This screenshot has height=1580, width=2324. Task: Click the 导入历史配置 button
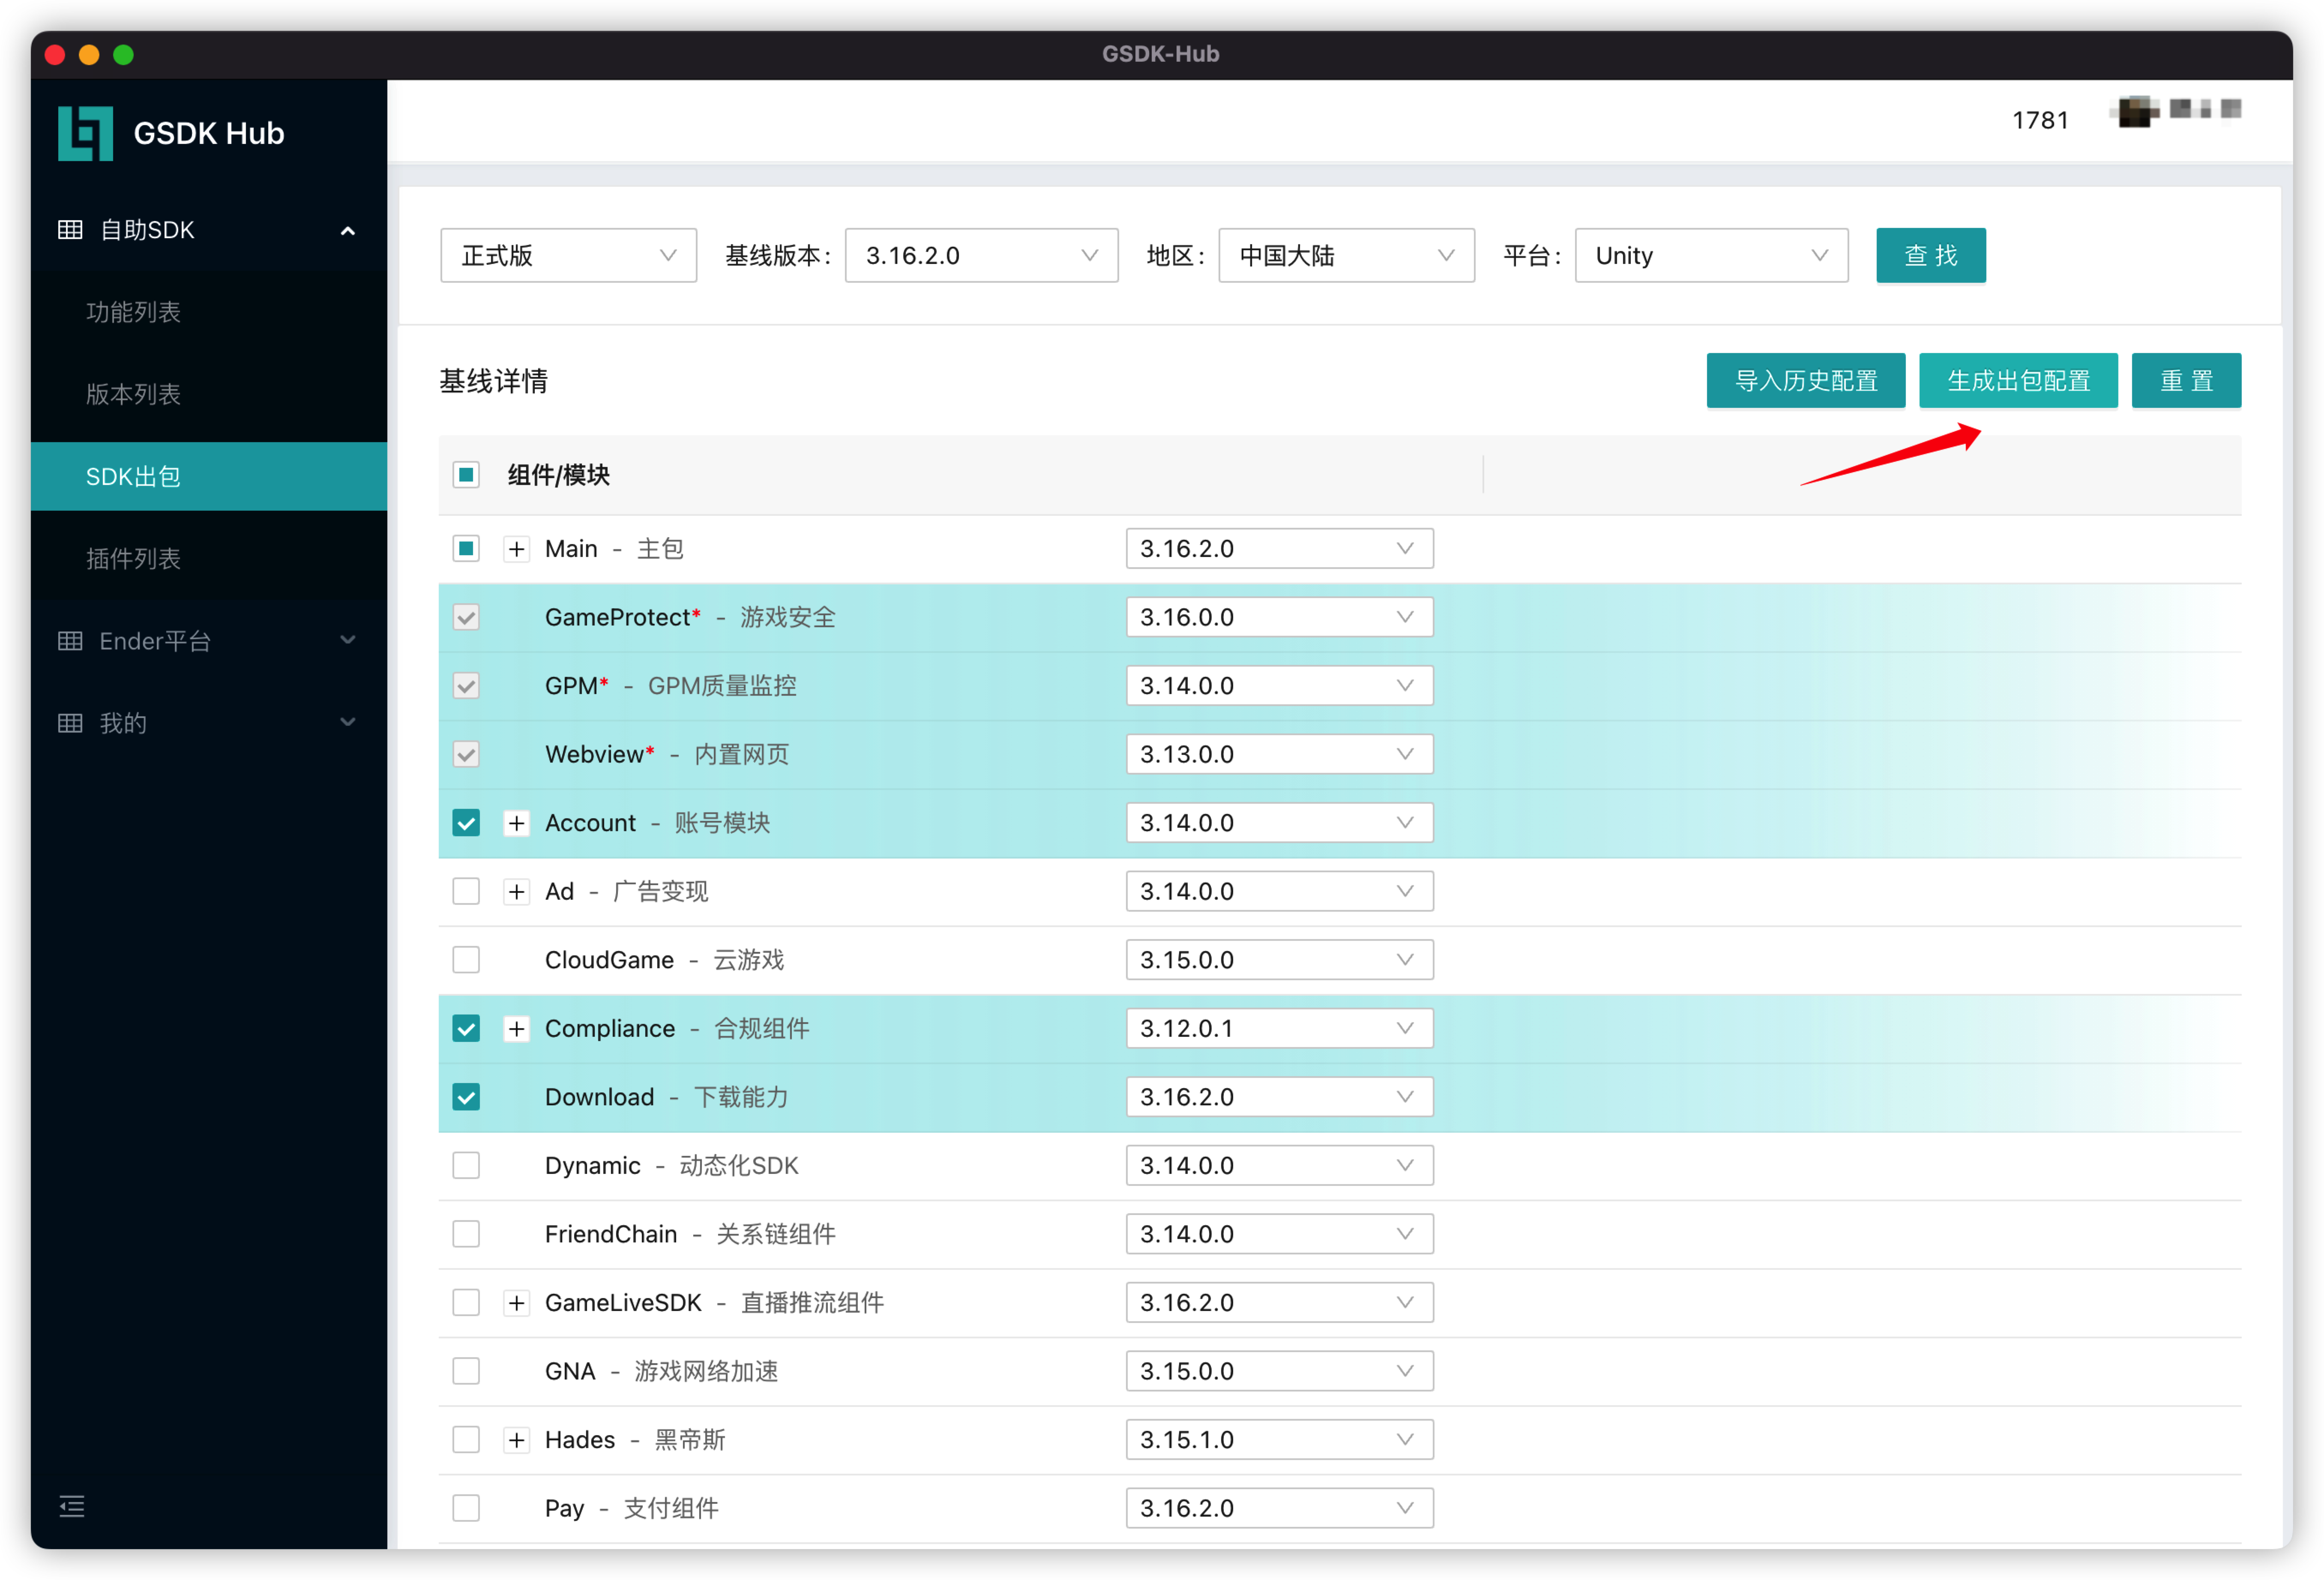coord(1805,381)
